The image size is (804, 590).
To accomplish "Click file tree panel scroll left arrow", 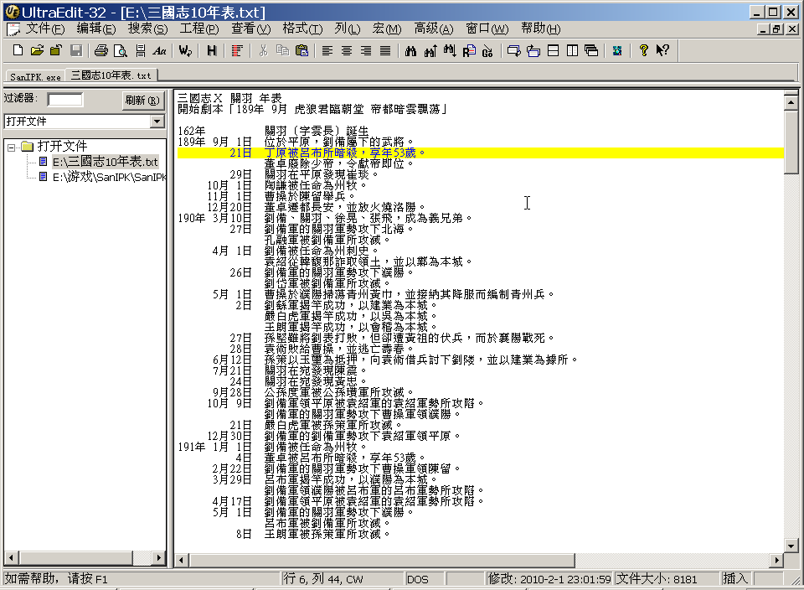I will pos(11,557).
